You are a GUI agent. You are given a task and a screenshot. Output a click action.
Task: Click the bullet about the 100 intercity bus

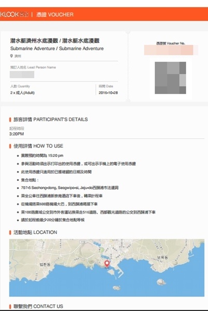[x=88, y=212]
